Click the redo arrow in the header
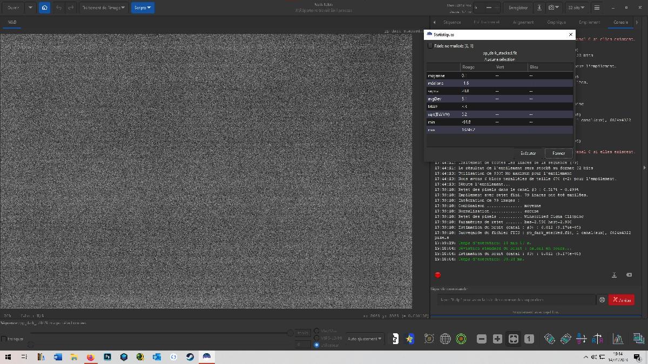Screen dimensions: 648x364 coord(71,8)
